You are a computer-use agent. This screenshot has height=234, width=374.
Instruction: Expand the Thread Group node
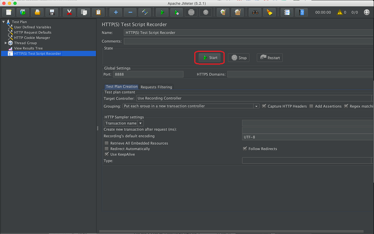[x=5, y=43]
